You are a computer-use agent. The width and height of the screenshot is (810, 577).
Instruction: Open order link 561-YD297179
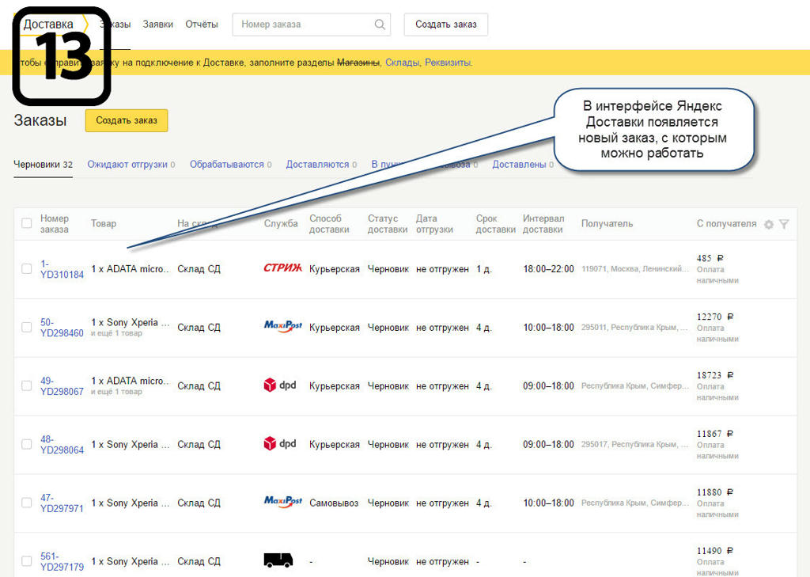(62, 561)
